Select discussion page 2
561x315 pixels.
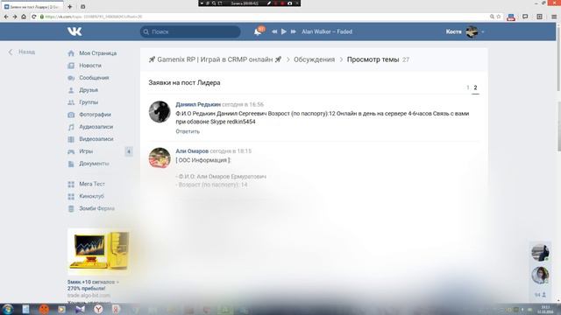475,87
